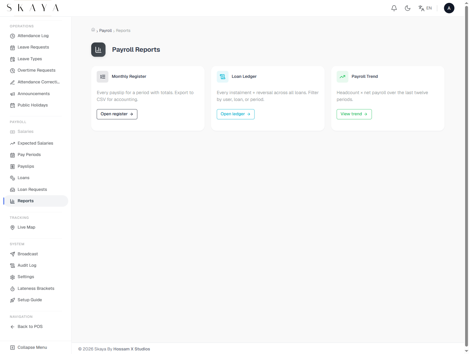The image size is (469, 354).
Task: Go to Payroll breadcrumb link
Action: pyautogui.click(x=106, y=31)
